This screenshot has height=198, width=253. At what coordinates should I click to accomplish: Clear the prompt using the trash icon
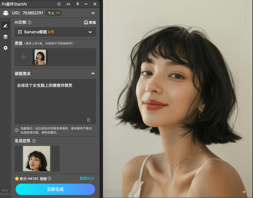pos(89,120)
